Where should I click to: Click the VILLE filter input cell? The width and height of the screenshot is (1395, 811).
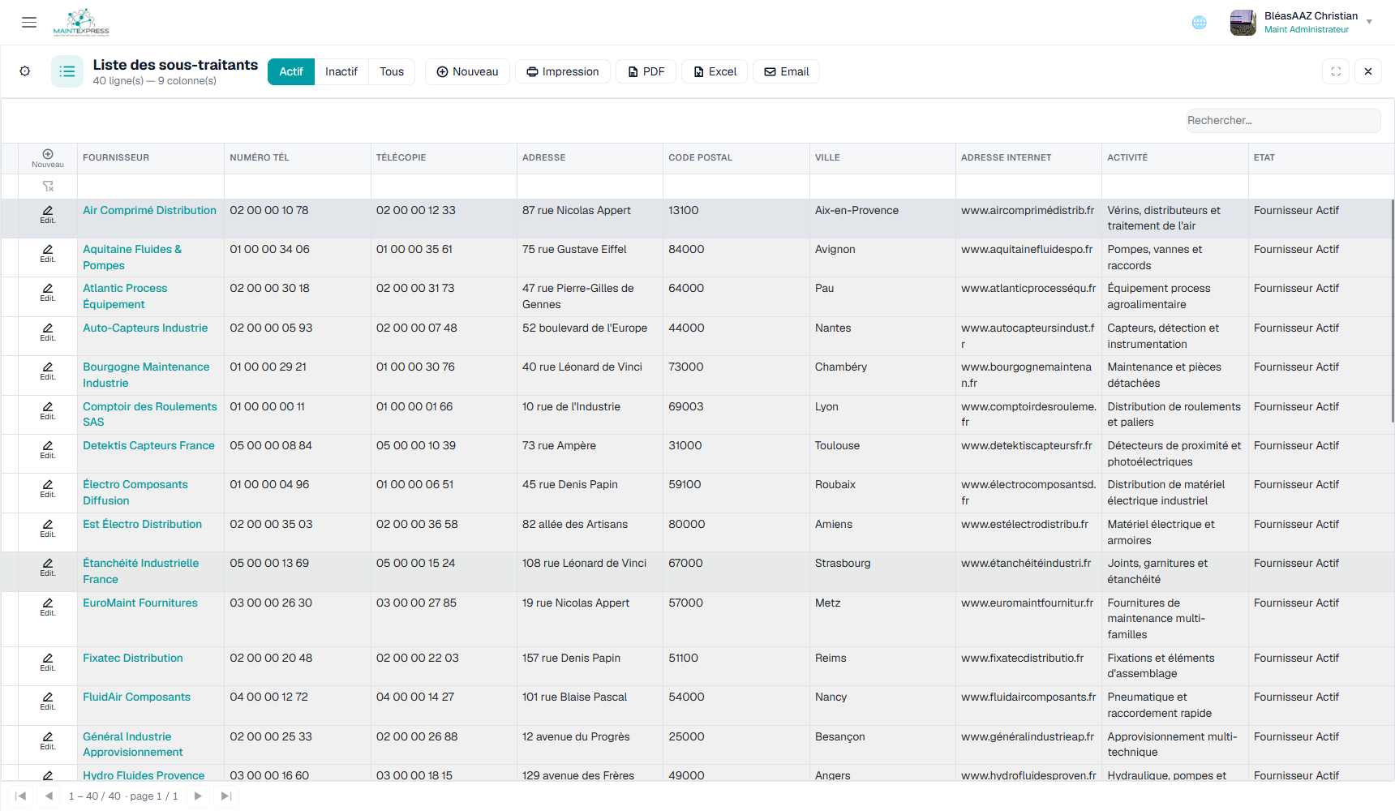pos(882,187)
